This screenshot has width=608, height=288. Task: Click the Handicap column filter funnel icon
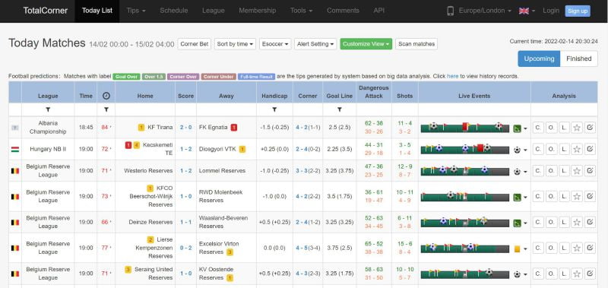274,109
